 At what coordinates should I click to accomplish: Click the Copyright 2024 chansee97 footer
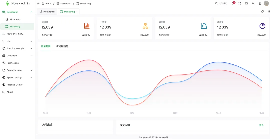pyautogui.click(x=153, y=137)
